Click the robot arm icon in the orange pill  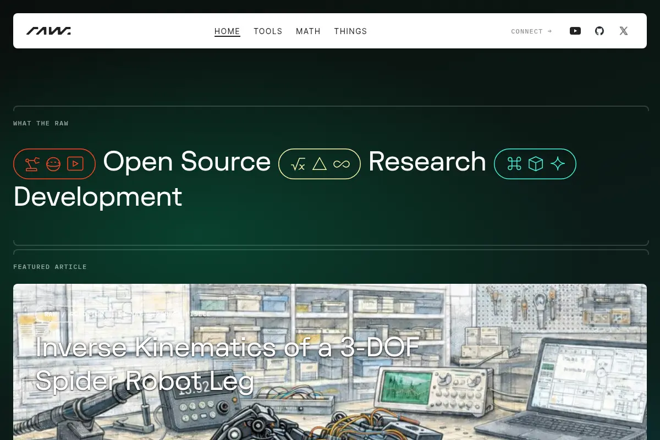(x=32, y=164)
